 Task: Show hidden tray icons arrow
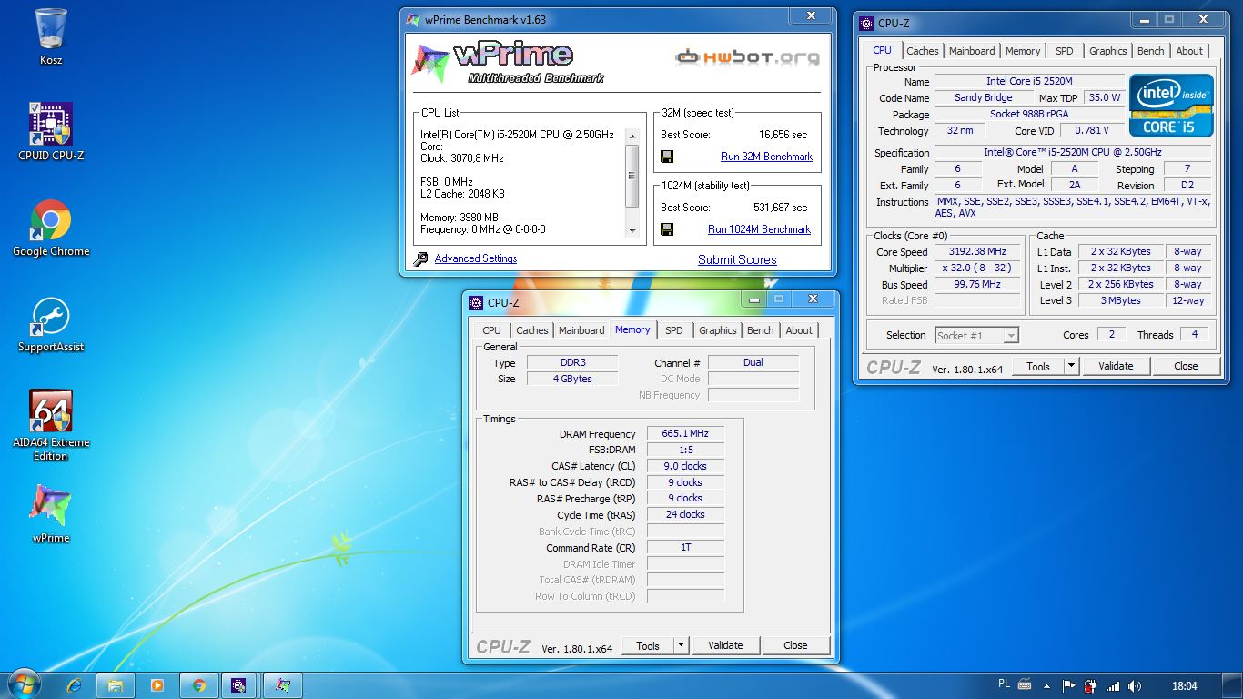pyautogui.click(x=1047, y=685)
